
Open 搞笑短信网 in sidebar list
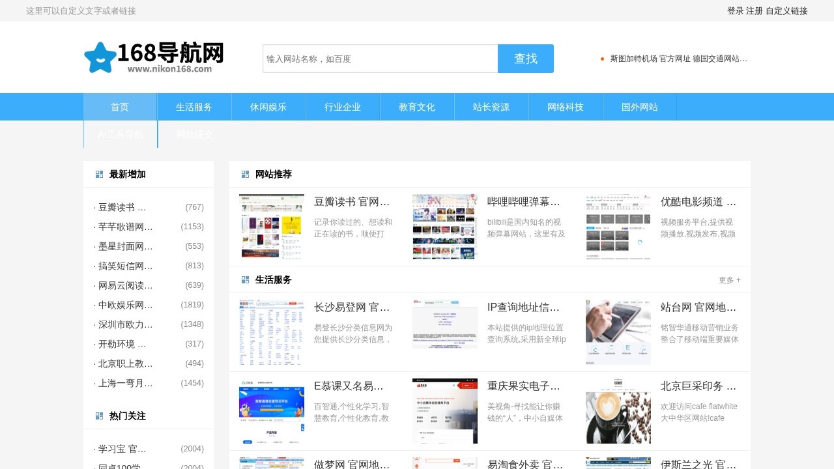click(x=126, y=266)
